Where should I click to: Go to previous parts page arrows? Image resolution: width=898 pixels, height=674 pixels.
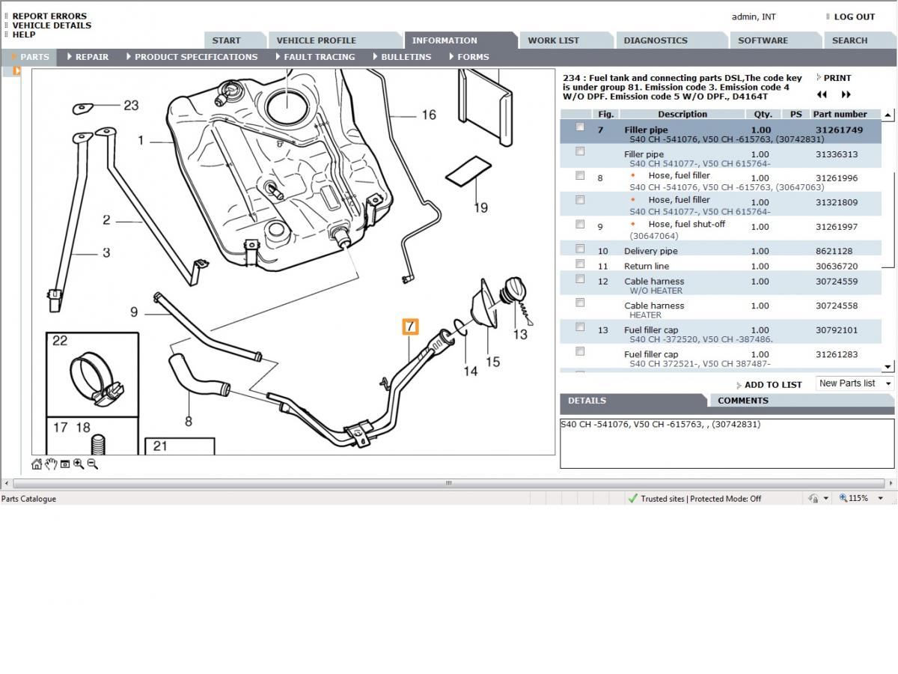pyautogui.click(x=822, y=94)
